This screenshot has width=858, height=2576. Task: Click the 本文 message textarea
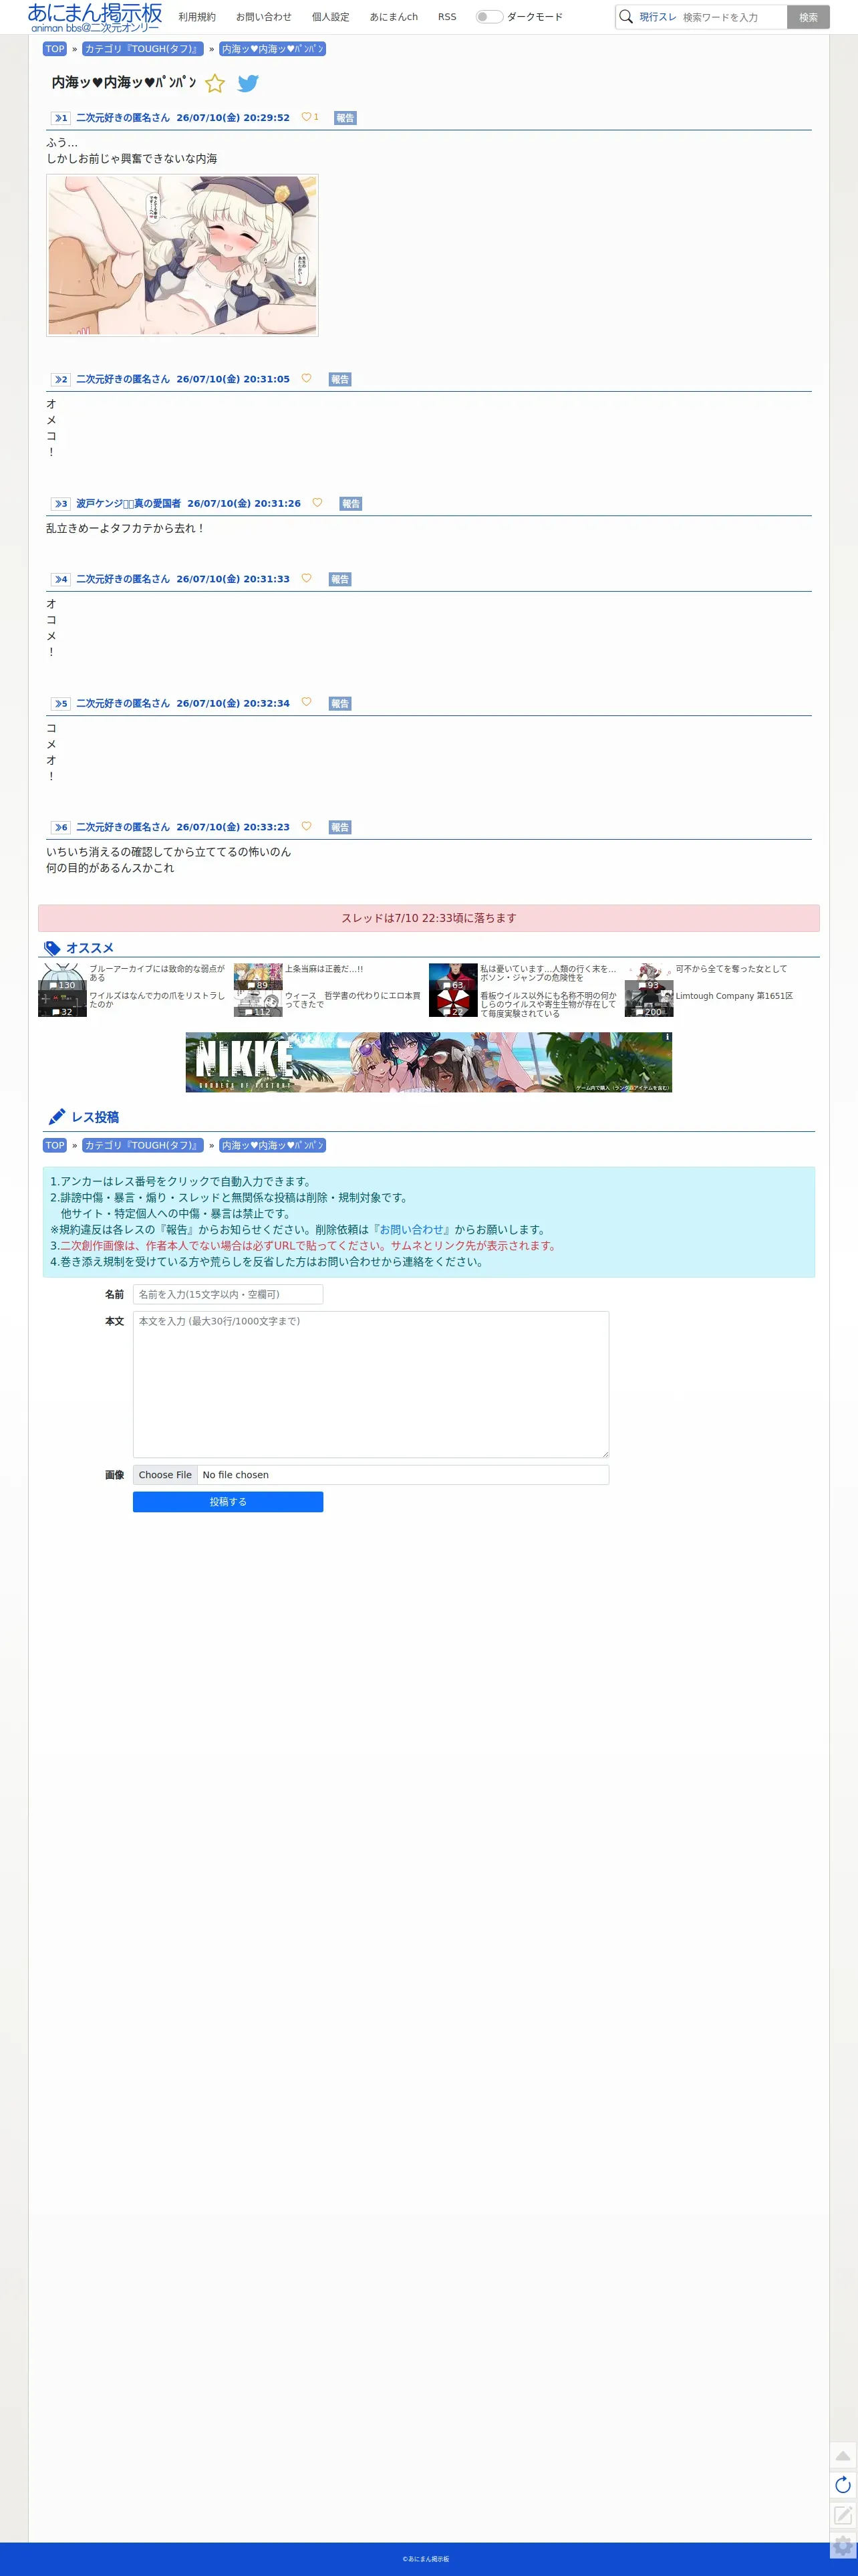click(x=371, y=1384)
